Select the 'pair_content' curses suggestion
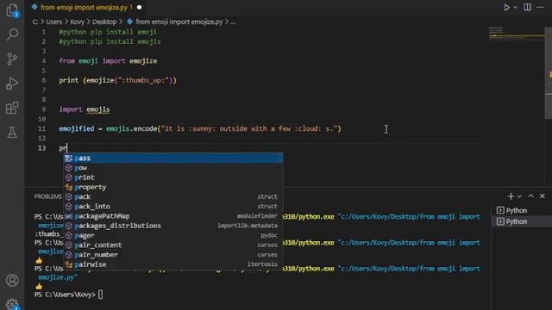This screenshot has height=310, width=552. pyautogui.click(x=172, y=245)
